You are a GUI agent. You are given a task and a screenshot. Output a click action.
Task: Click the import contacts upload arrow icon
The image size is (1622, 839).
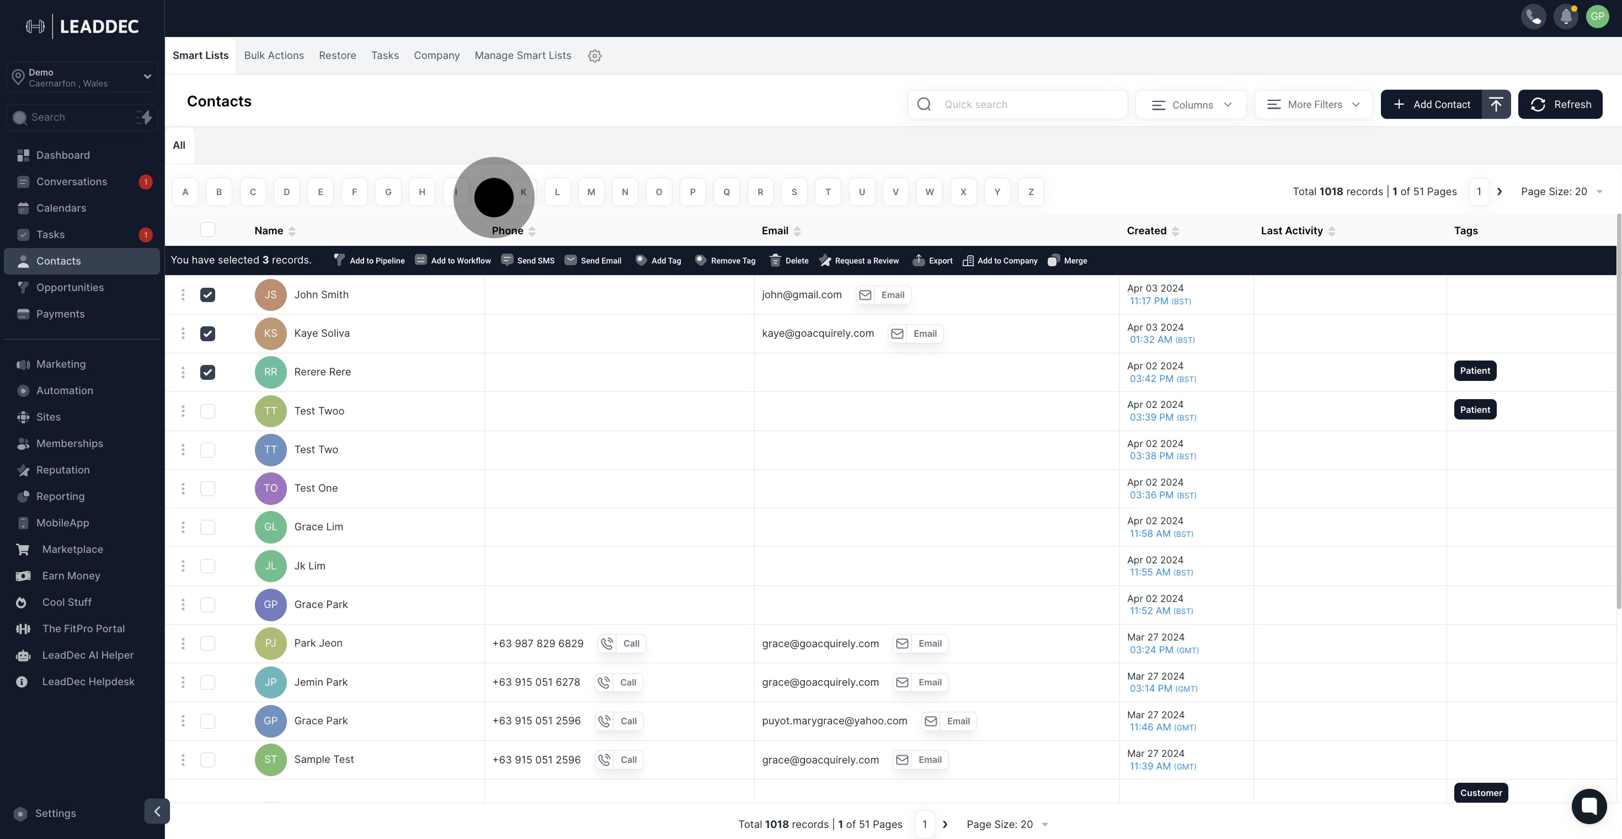[1496, 104]
